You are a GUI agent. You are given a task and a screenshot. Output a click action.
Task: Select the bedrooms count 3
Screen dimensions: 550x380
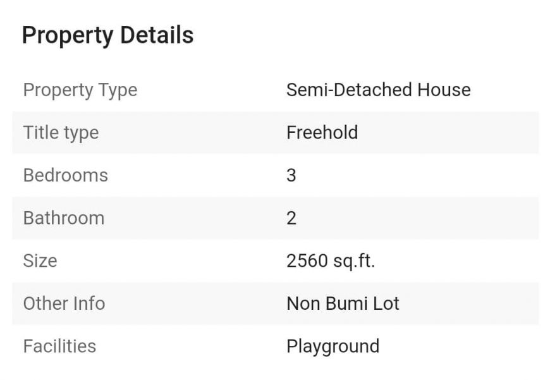(291, 175)
